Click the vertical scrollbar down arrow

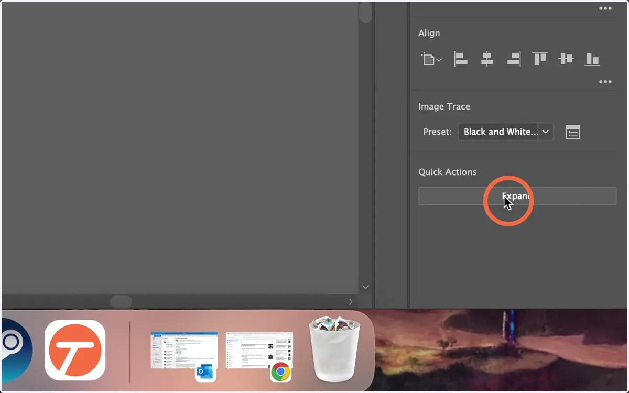pos(365,287)
